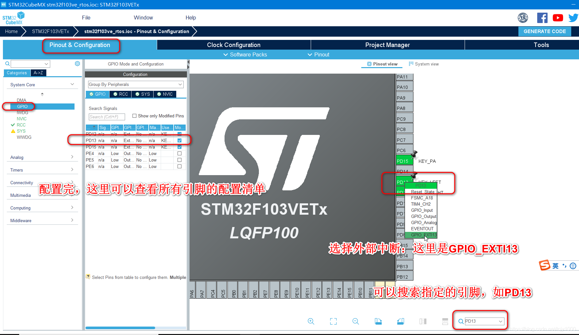Toggle Show only Modified Pins checkbox
The width and height of the screenshot is (579, 335).
tap(134, 116)
